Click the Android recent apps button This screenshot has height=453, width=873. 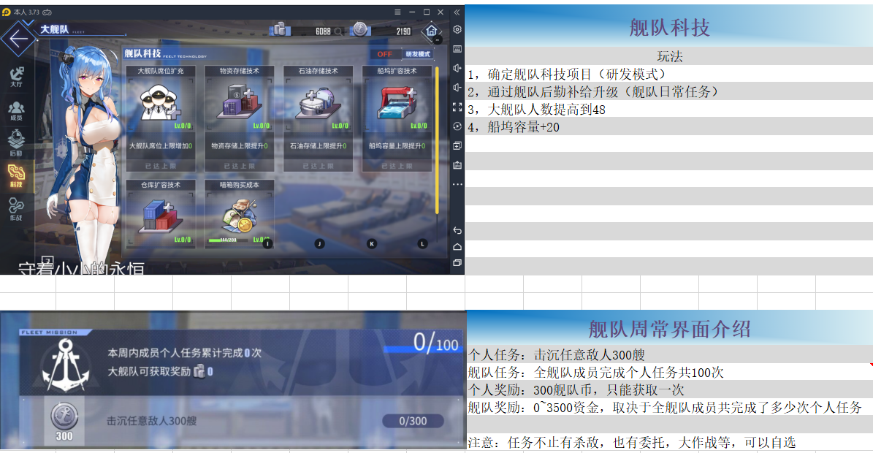click(457, 263)
